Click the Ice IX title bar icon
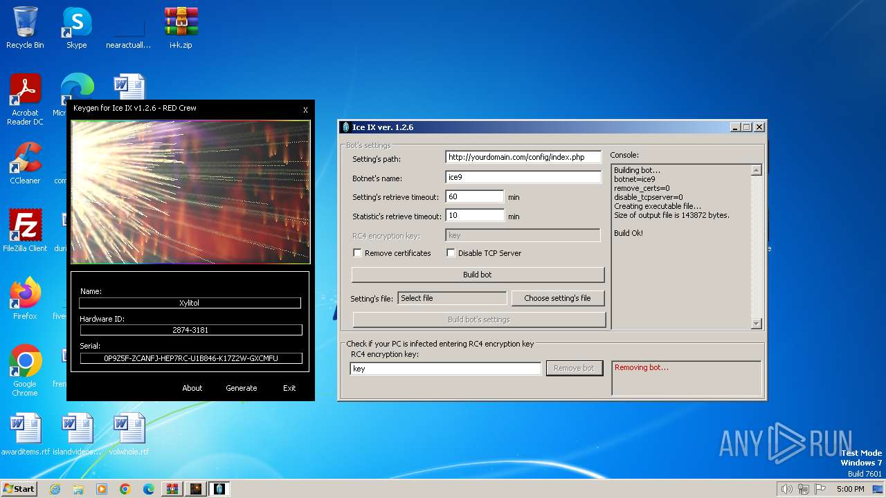This screenshot has height=498, width=886. coord(346,127)
